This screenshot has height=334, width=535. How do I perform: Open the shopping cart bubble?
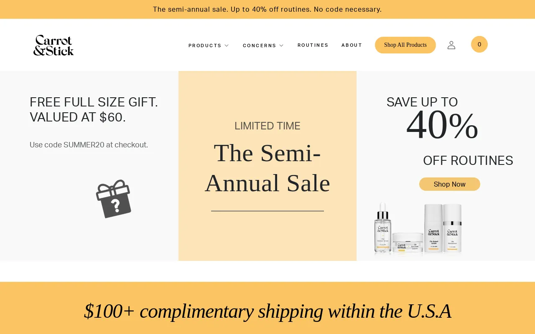479,44
